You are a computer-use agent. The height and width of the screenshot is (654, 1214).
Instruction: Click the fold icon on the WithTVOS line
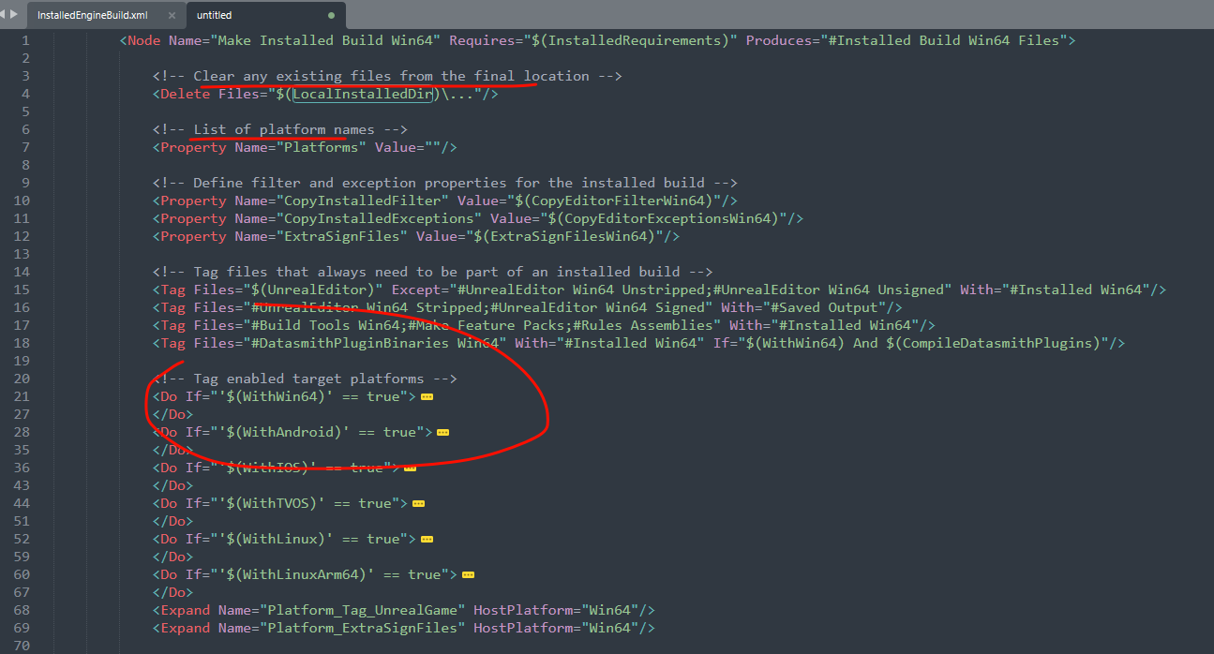point(418,503)
